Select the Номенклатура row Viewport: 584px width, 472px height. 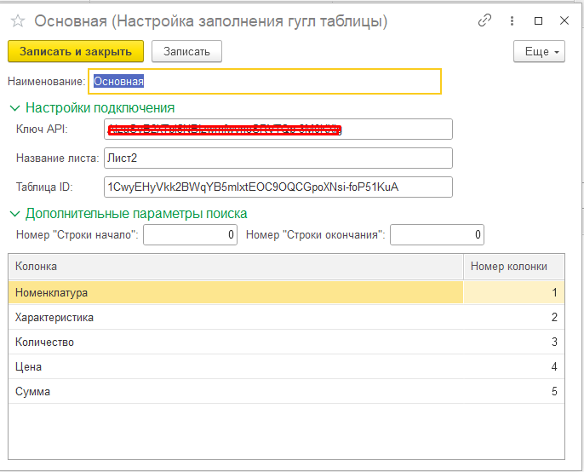[x=286, y=292]
